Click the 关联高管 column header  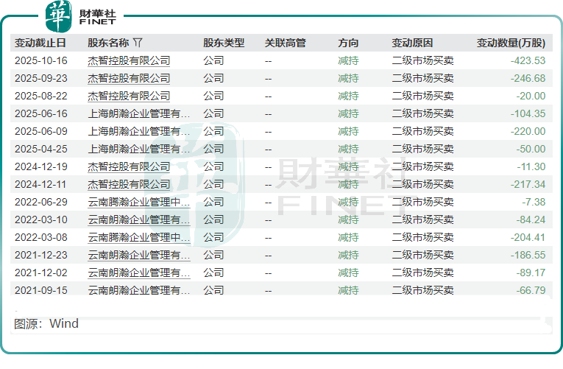[285, 43]
